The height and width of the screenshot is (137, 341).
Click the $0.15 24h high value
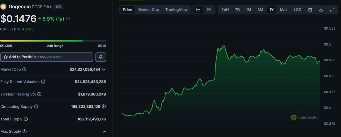(x=102, y=46)
